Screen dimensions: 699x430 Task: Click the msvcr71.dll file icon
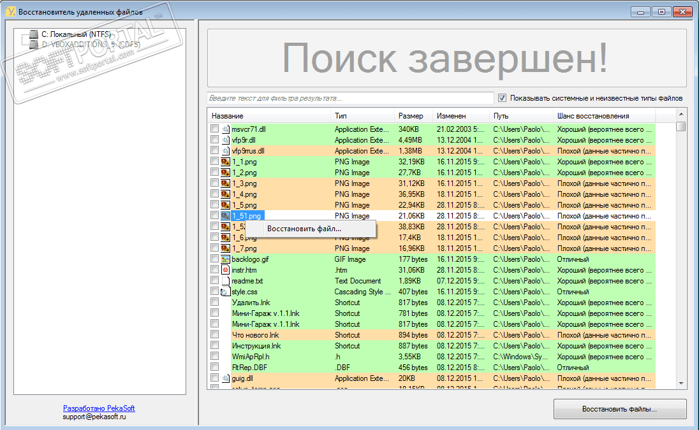(x=226, y=129)
